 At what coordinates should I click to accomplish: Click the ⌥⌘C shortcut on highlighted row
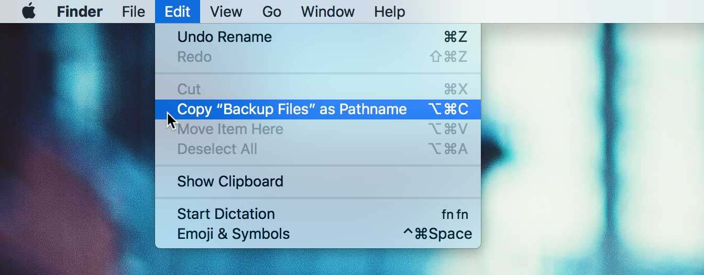pyautogui.click(x=448, y=109)
